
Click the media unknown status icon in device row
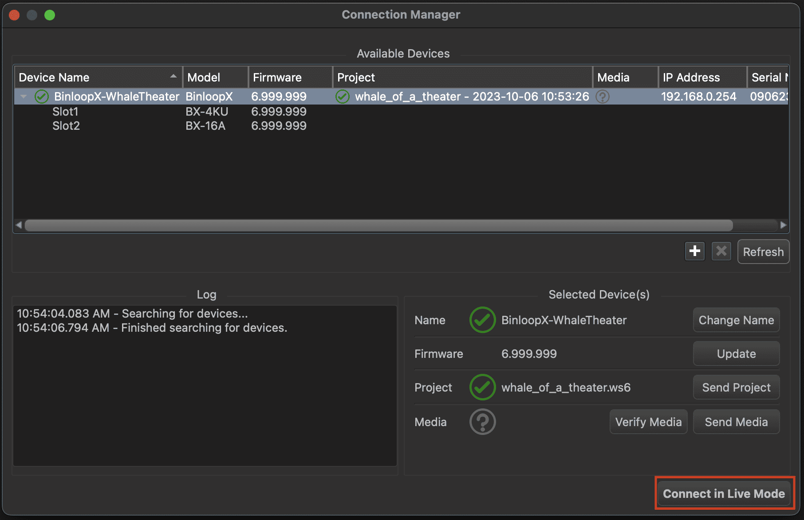[x=602, y=97]
